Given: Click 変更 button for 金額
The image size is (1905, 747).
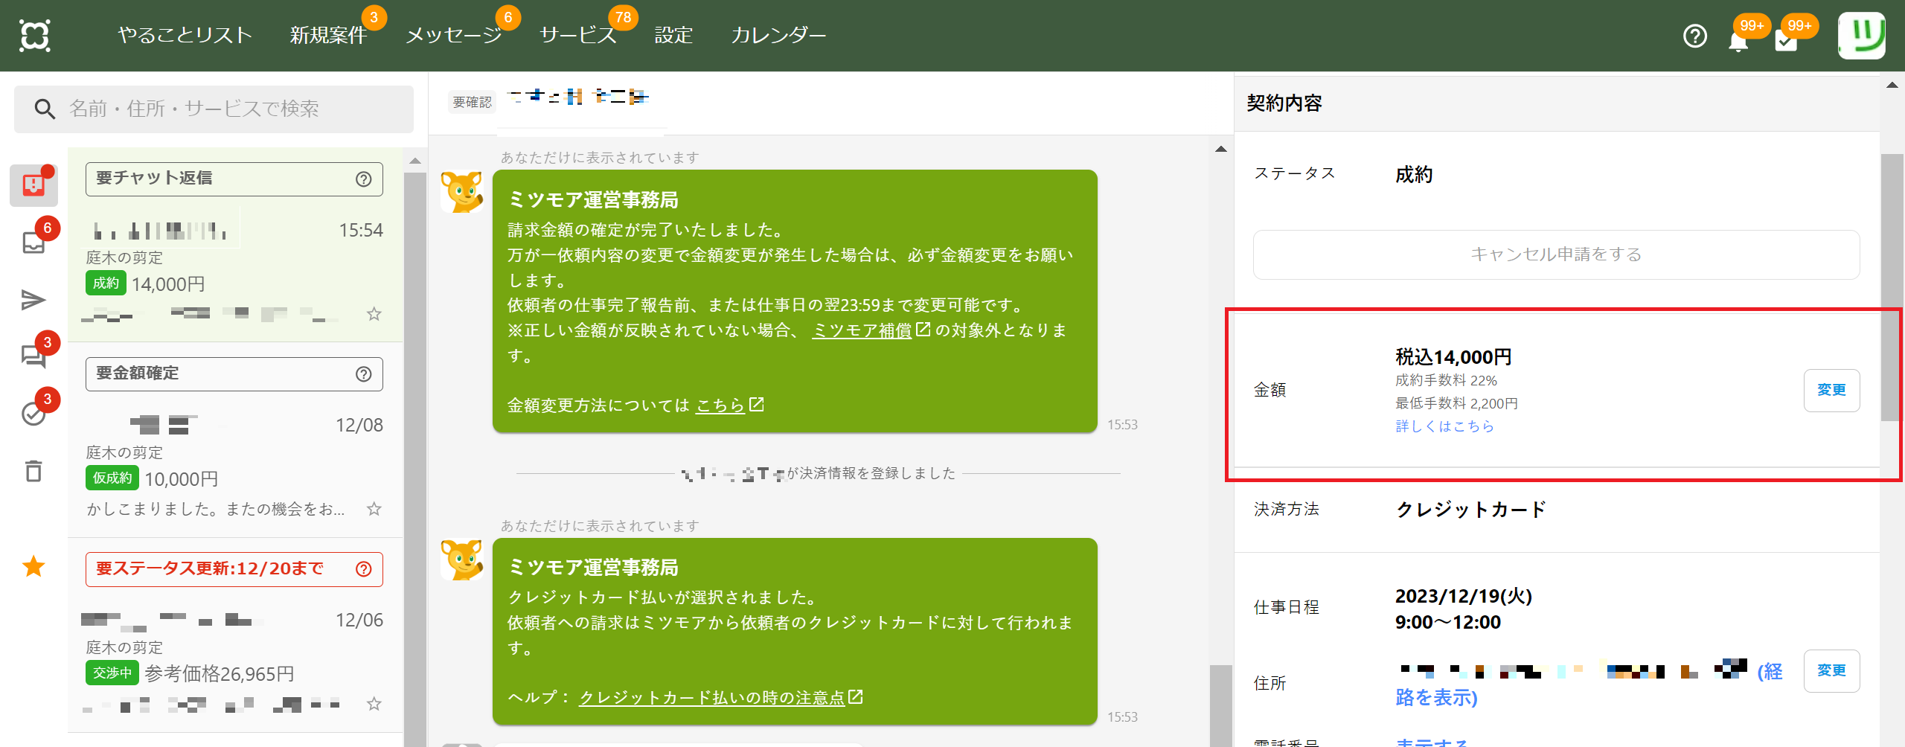Looking at the screenshot, I should tap(1831, 390).
